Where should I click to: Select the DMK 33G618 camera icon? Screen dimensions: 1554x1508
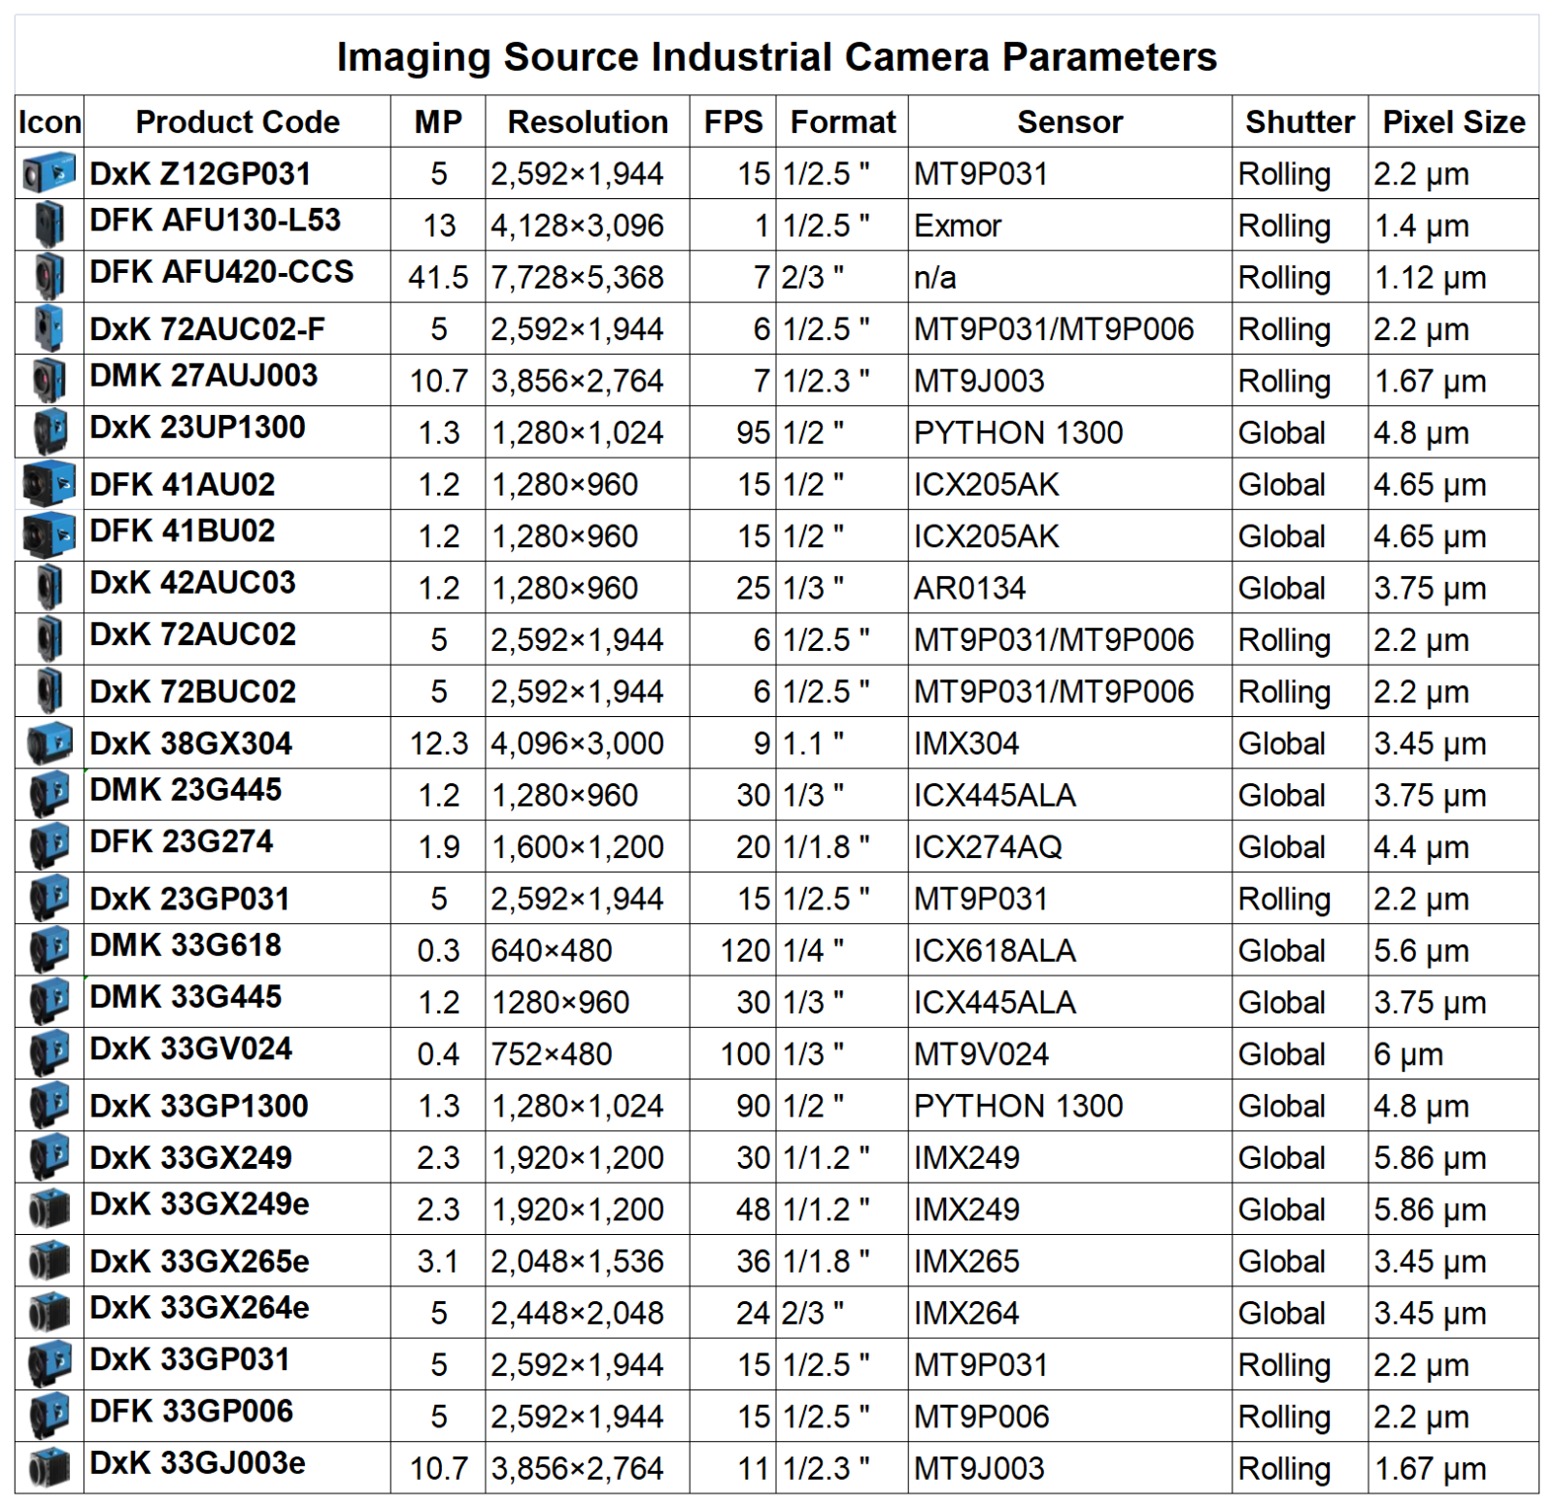click(50, 949)
